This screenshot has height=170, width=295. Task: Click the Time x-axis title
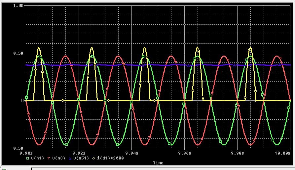tap(158, 163)
